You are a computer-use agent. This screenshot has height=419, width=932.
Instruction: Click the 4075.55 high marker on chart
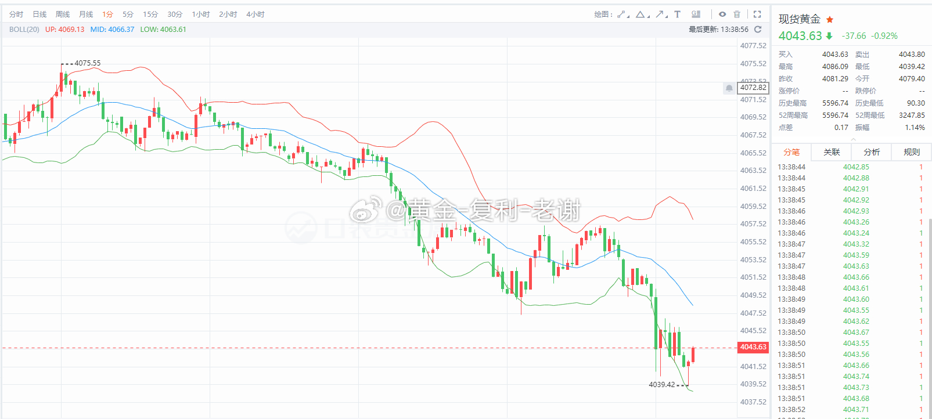[x=87, y=63]
